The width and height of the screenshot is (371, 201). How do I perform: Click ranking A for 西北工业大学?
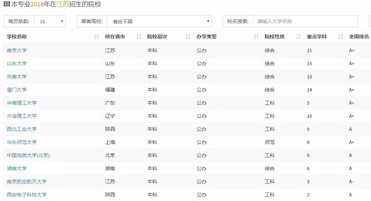tap(350, 129)
